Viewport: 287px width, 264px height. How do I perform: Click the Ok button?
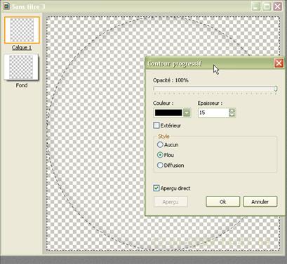[223, 201]
